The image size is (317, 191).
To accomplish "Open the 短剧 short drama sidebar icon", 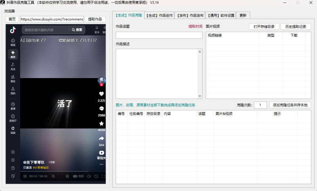I will point(13,130).
